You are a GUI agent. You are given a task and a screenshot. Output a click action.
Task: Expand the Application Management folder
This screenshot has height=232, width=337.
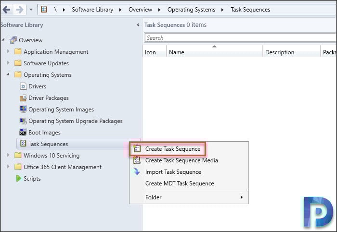pos(8,51)
